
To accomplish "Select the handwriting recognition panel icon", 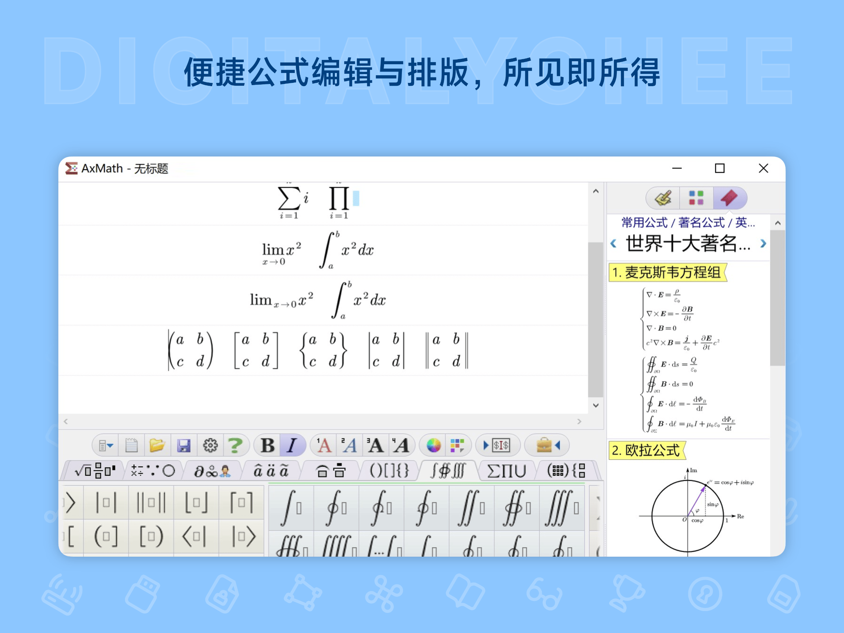I will tap(663, 198).
